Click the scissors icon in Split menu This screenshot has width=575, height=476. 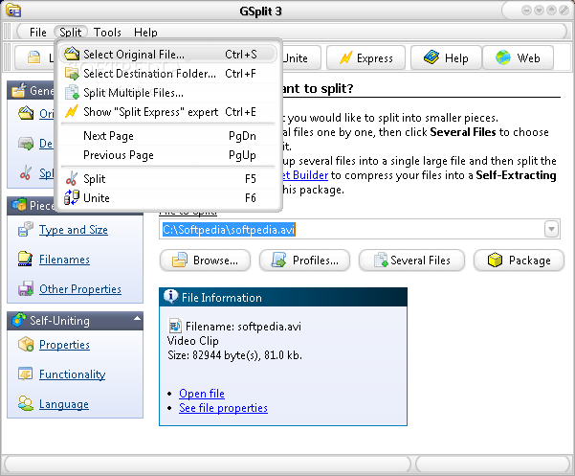click(72, 178)
